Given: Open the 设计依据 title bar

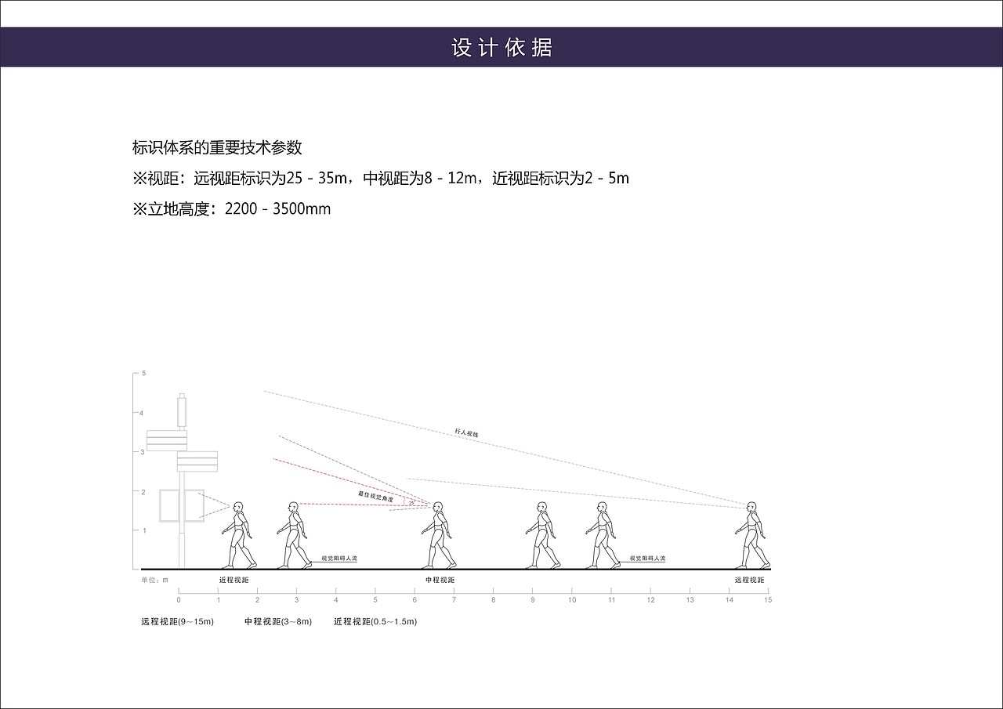Looking at the screenshot, I should coord(501,48).
